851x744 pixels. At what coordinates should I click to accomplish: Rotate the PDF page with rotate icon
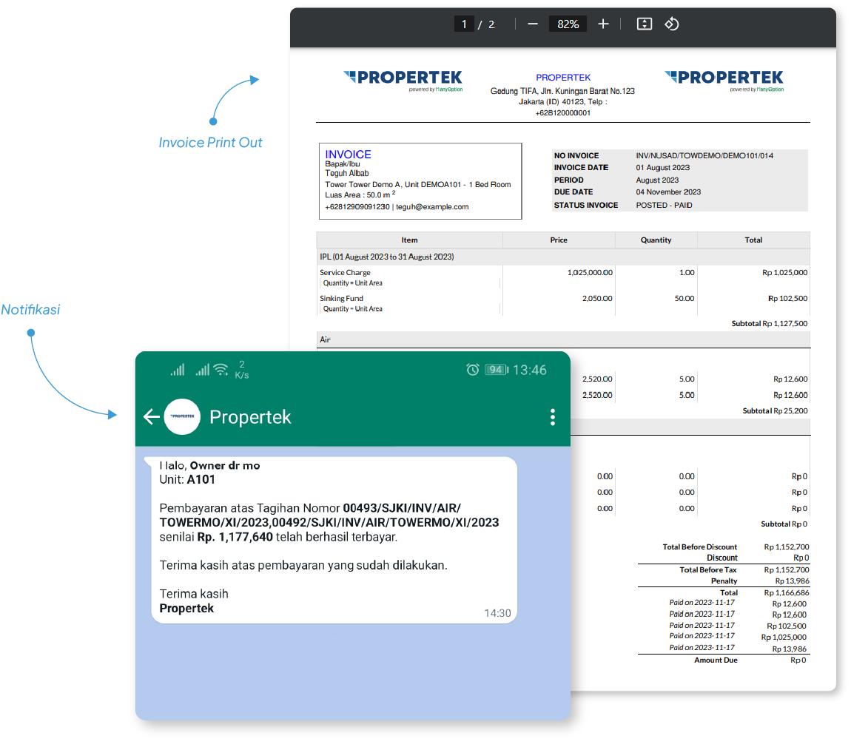click(672, 23)
